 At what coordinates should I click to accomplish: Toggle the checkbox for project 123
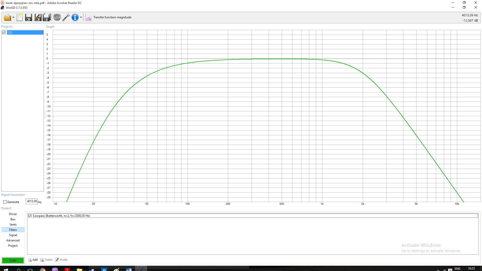(x=4, y=32)
